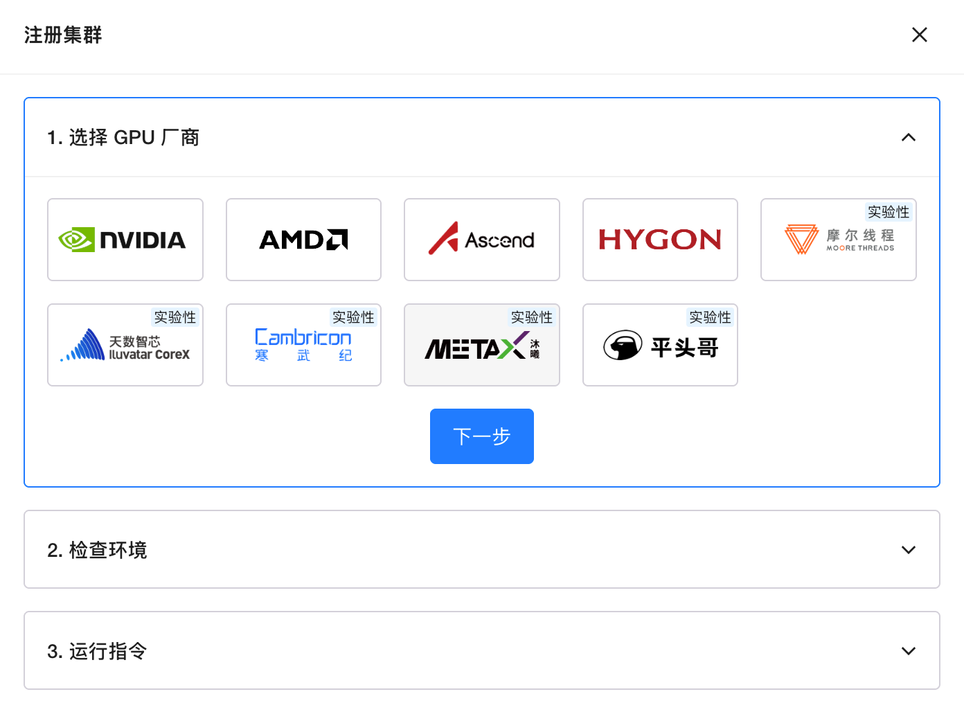Click the 下一步 button
Viewport: 964px width, 712px height.
481,436
